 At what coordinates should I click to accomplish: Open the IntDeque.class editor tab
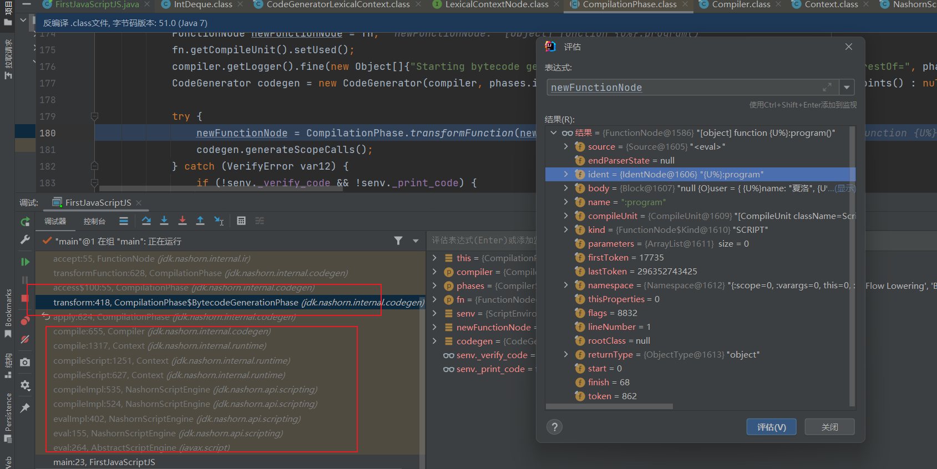pyautogui.click(x=202, y=4)
